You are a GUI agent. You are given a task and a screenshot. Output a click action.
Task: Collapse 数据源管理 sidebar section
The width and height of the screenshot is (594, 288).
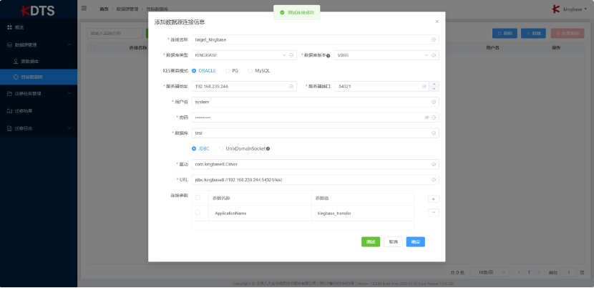coord(39,44)
